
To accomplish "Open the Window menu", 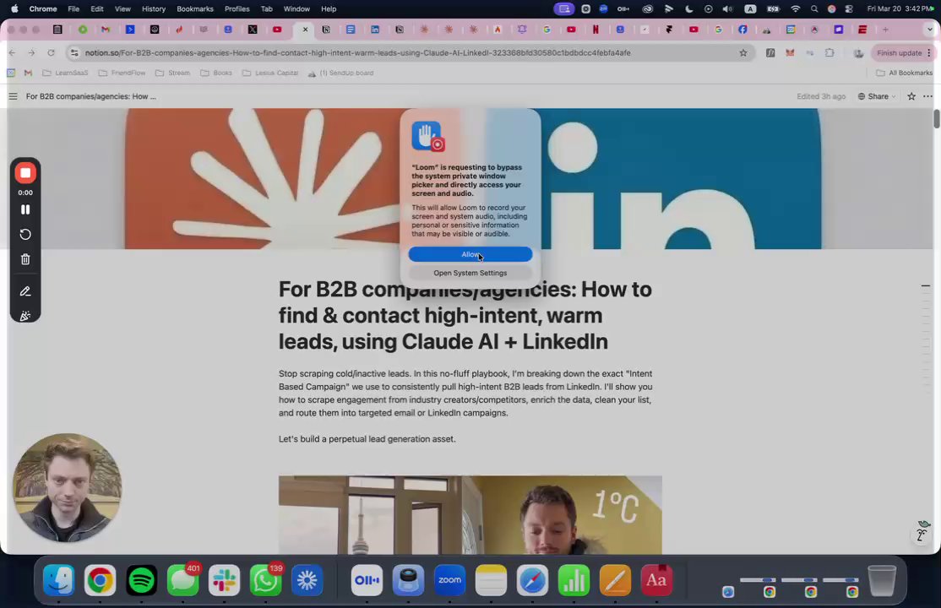I will coord(296,9).
